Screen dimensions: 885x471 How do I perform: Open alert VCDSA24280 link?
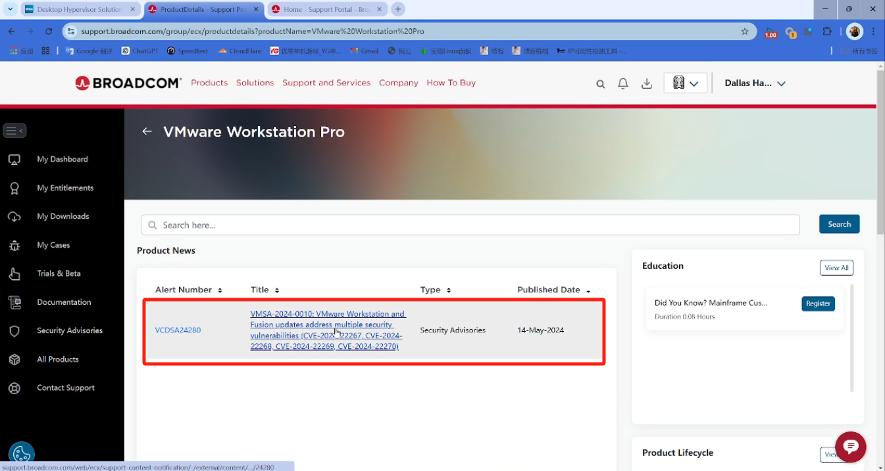(x=178, y=330)
